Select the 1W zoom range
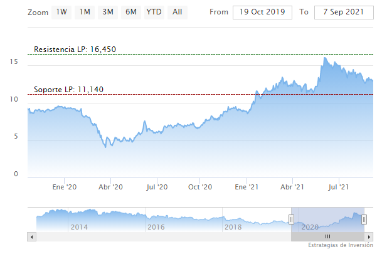The height and width of the screenshot is (254, 382). point(61,12)
